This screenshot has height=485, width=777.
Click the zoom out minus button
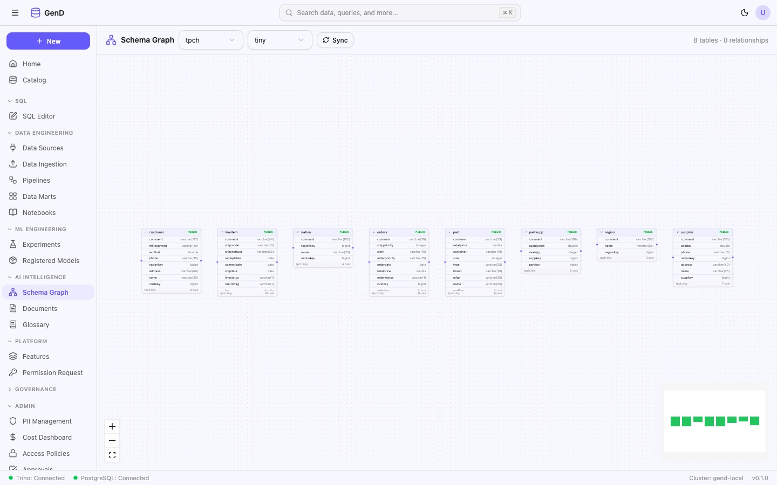112,441
